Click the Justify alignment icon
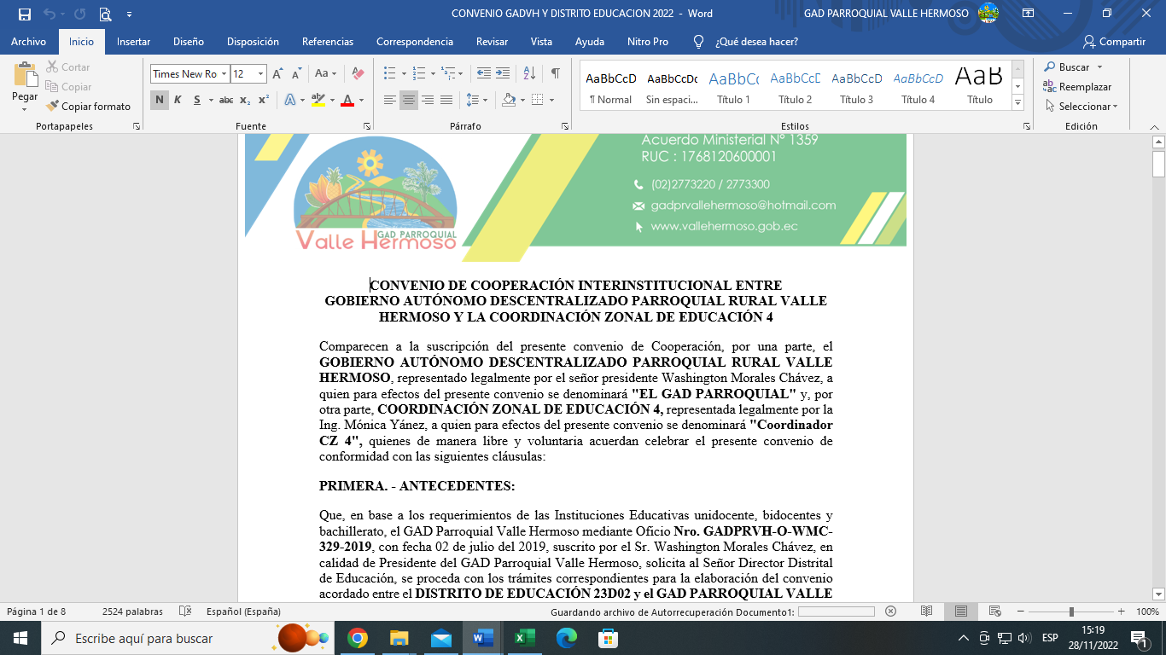The width and height of the screenshot is (1166, 655). [x=446, y=101]
